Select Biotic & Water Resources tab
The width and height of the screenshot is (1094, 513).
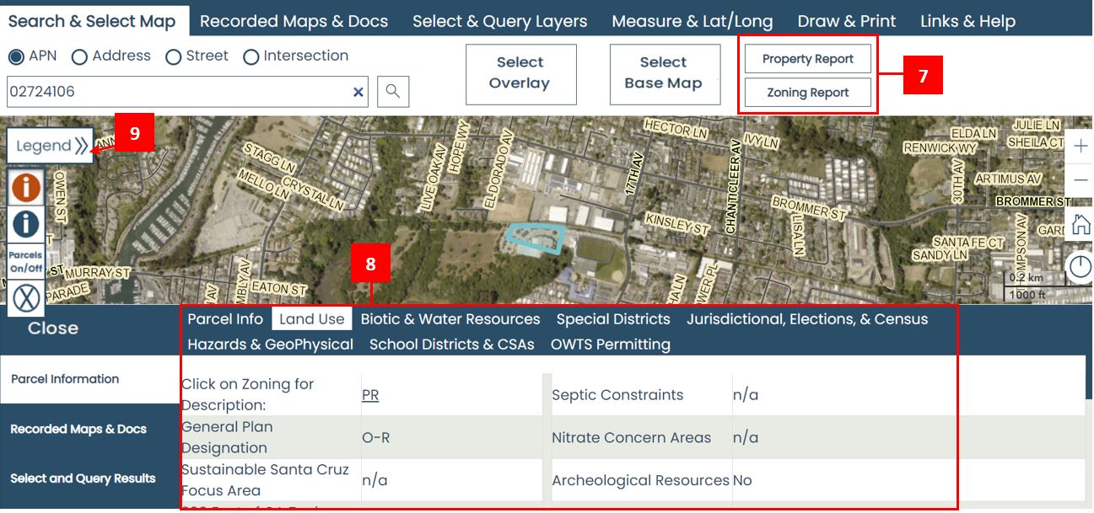(450, 319)
